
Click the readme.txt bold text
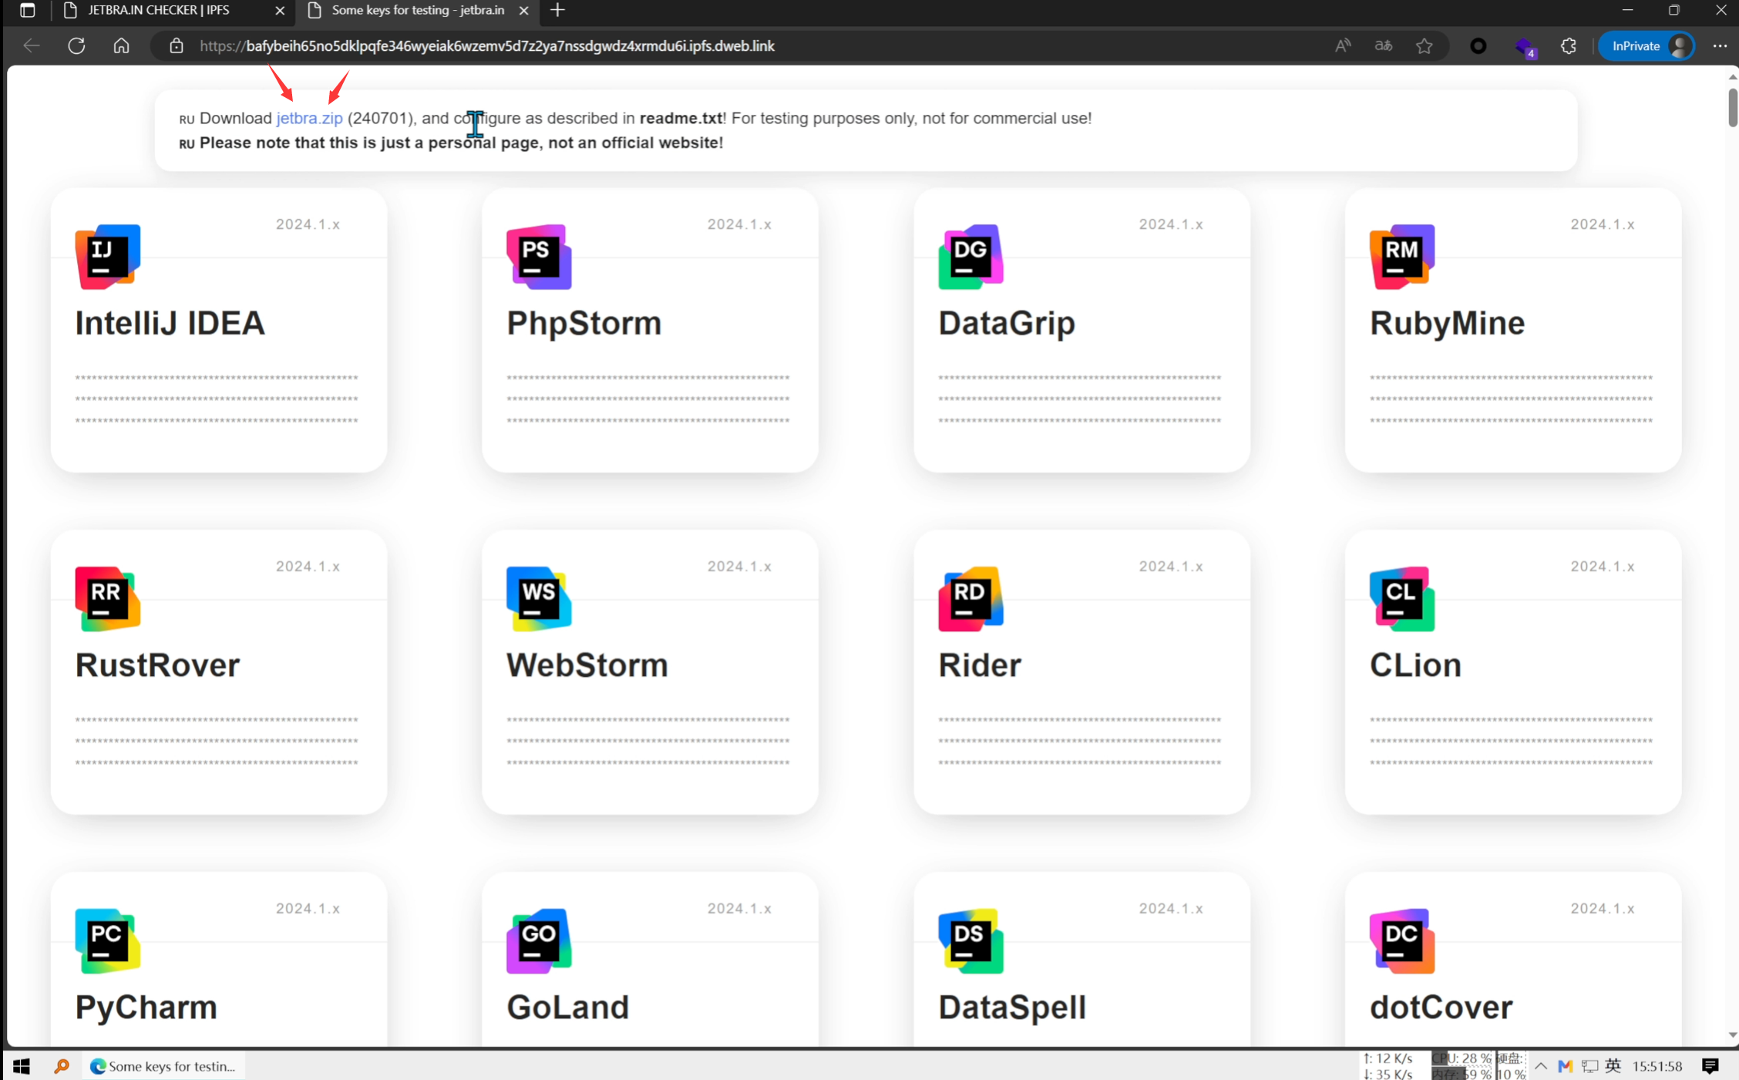[x=681, y=118]
